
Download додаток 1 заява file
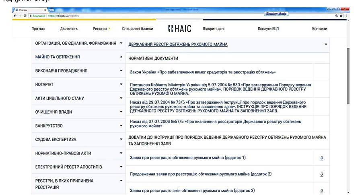point(321,158)
